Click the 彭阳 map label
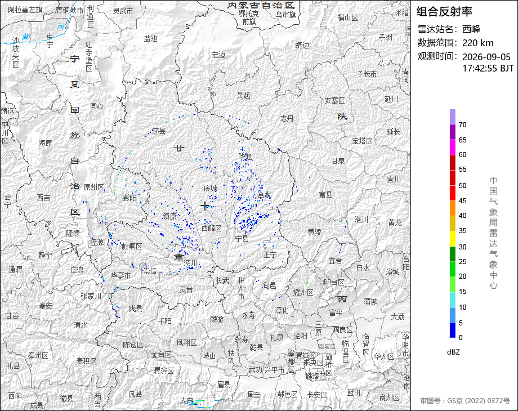Image resolution: width=518 pixels, height=411 pixels. coord(130,198)
